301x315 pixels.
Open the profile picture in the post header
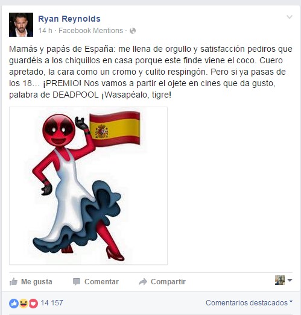[x=21, y=25]
